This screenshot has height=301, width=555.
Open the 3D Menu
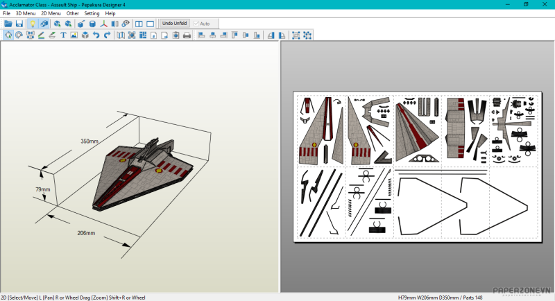click(x=26, y=13)
